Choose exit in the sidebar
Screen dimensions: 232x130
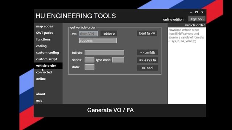(x=39, y=101)
